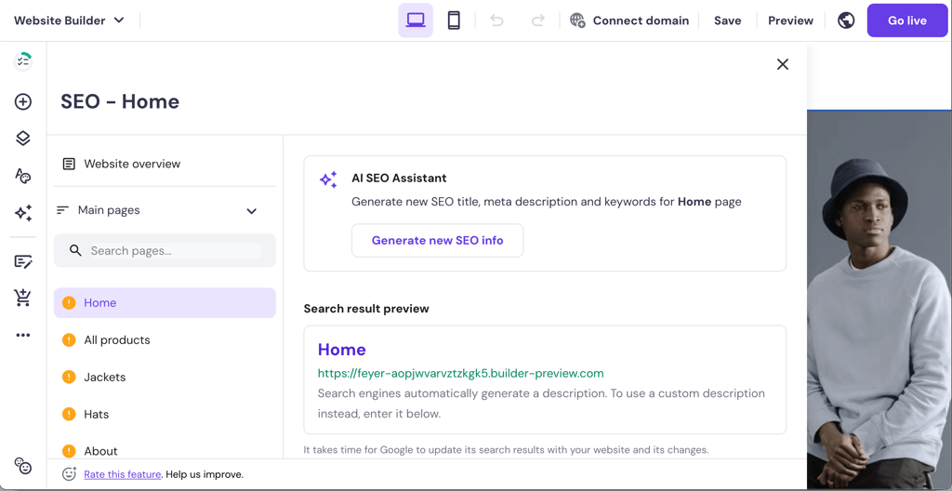Select the Home page item

[x=165, y=302]
